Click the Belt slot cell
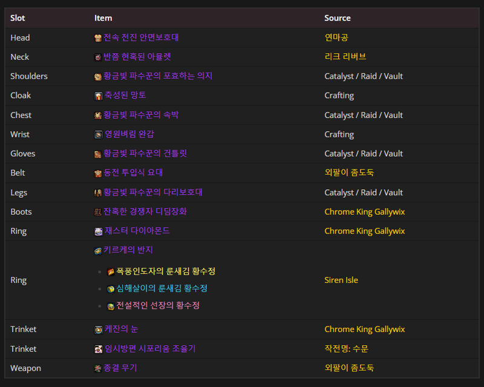 (18, 173)
